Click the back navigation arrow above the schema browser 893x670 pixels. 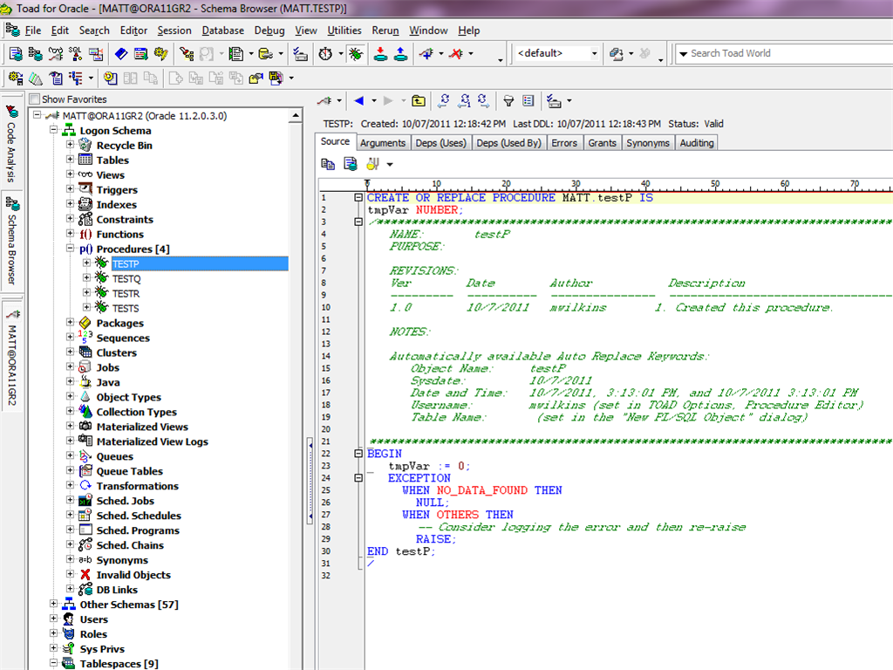pyautogui.click(x=359, y=99)
